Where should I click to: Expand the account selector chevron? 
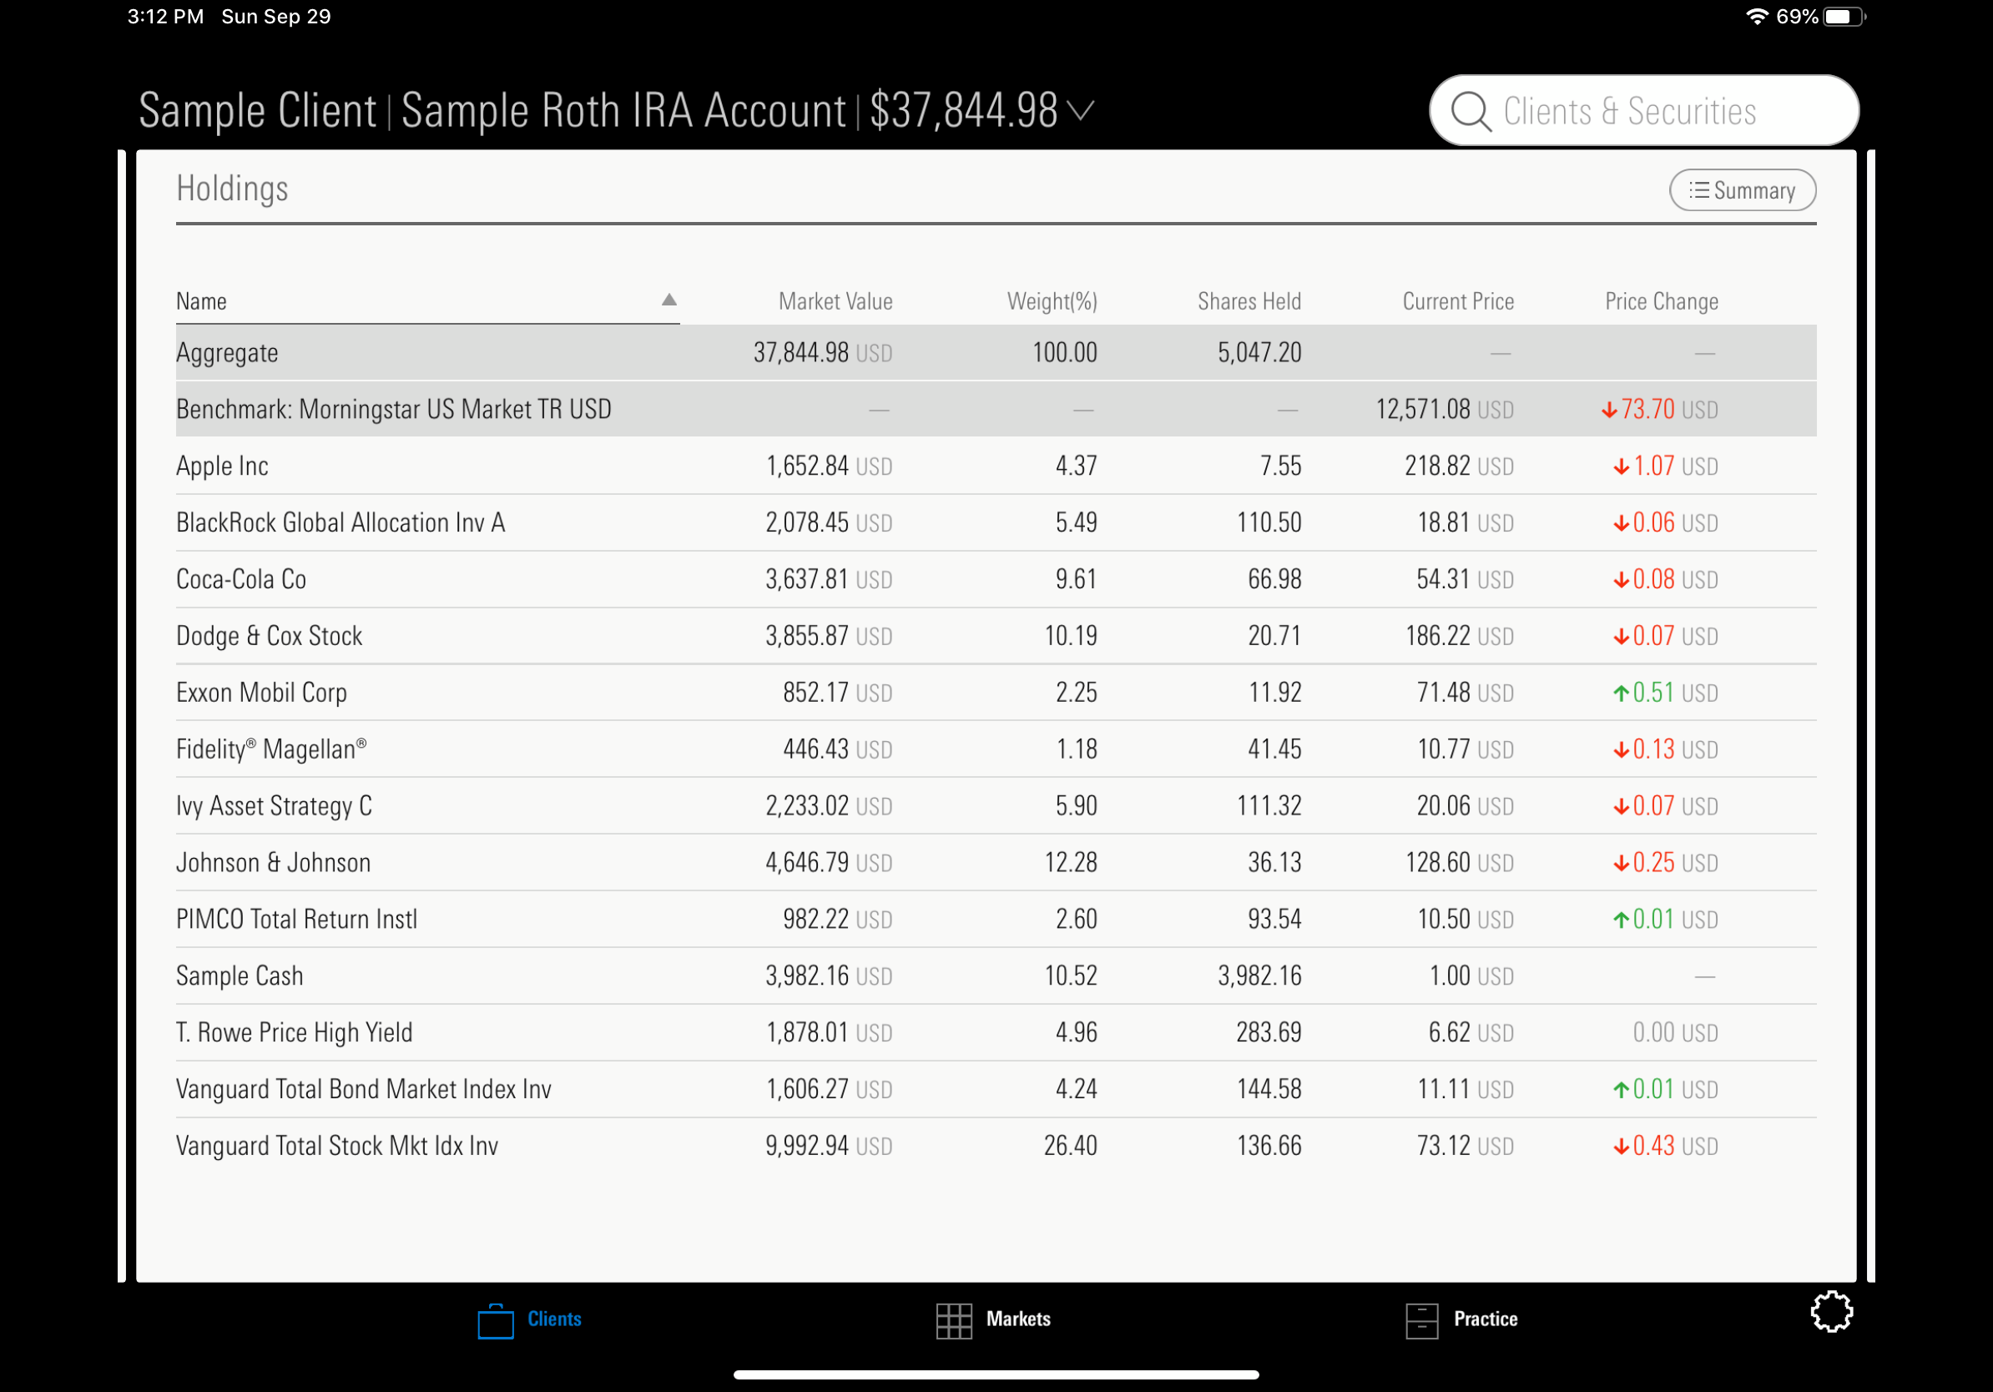1080,111
